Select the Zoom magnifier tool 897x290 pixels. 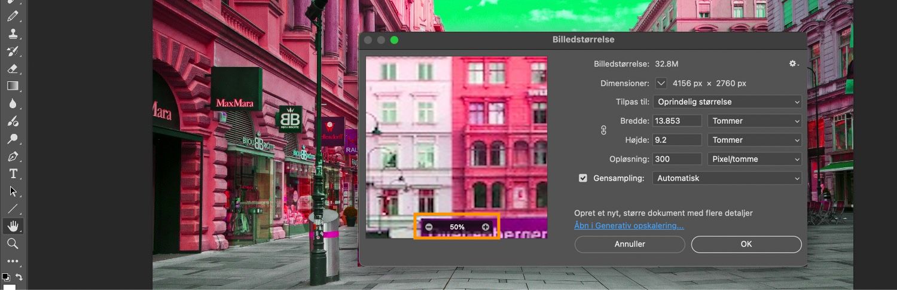13,244
